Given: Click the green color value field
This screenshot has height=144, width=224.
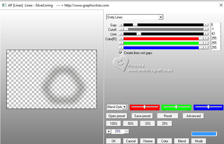Looking at the screenshot, I should coord(216,43).
